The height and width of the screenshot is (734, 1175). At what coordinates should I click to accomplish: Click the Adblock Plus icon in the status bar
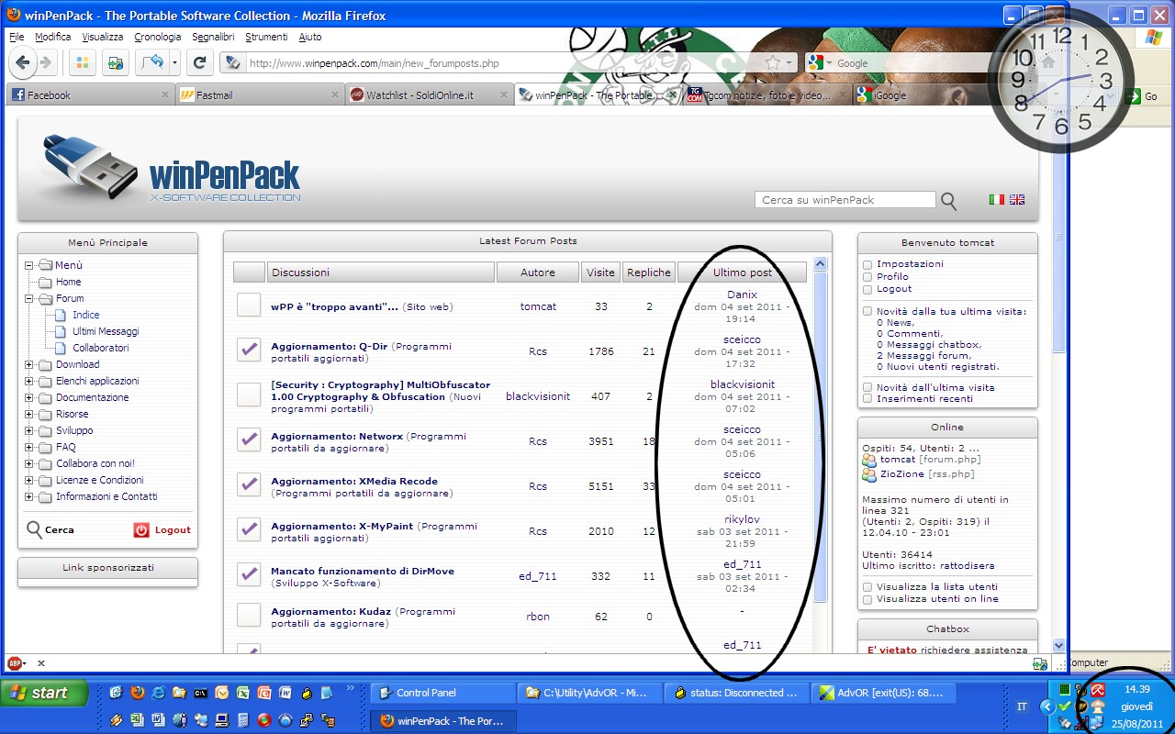click(16, 663)
